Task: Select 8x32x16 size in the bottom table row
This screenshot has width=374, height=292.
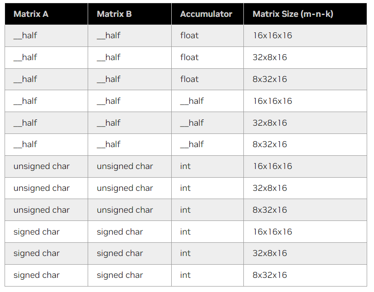Action: [x=270, y=275]
